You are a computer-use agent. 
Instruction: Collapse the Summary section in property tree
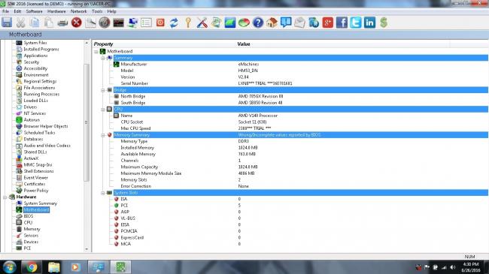click(x=103, y=58)
